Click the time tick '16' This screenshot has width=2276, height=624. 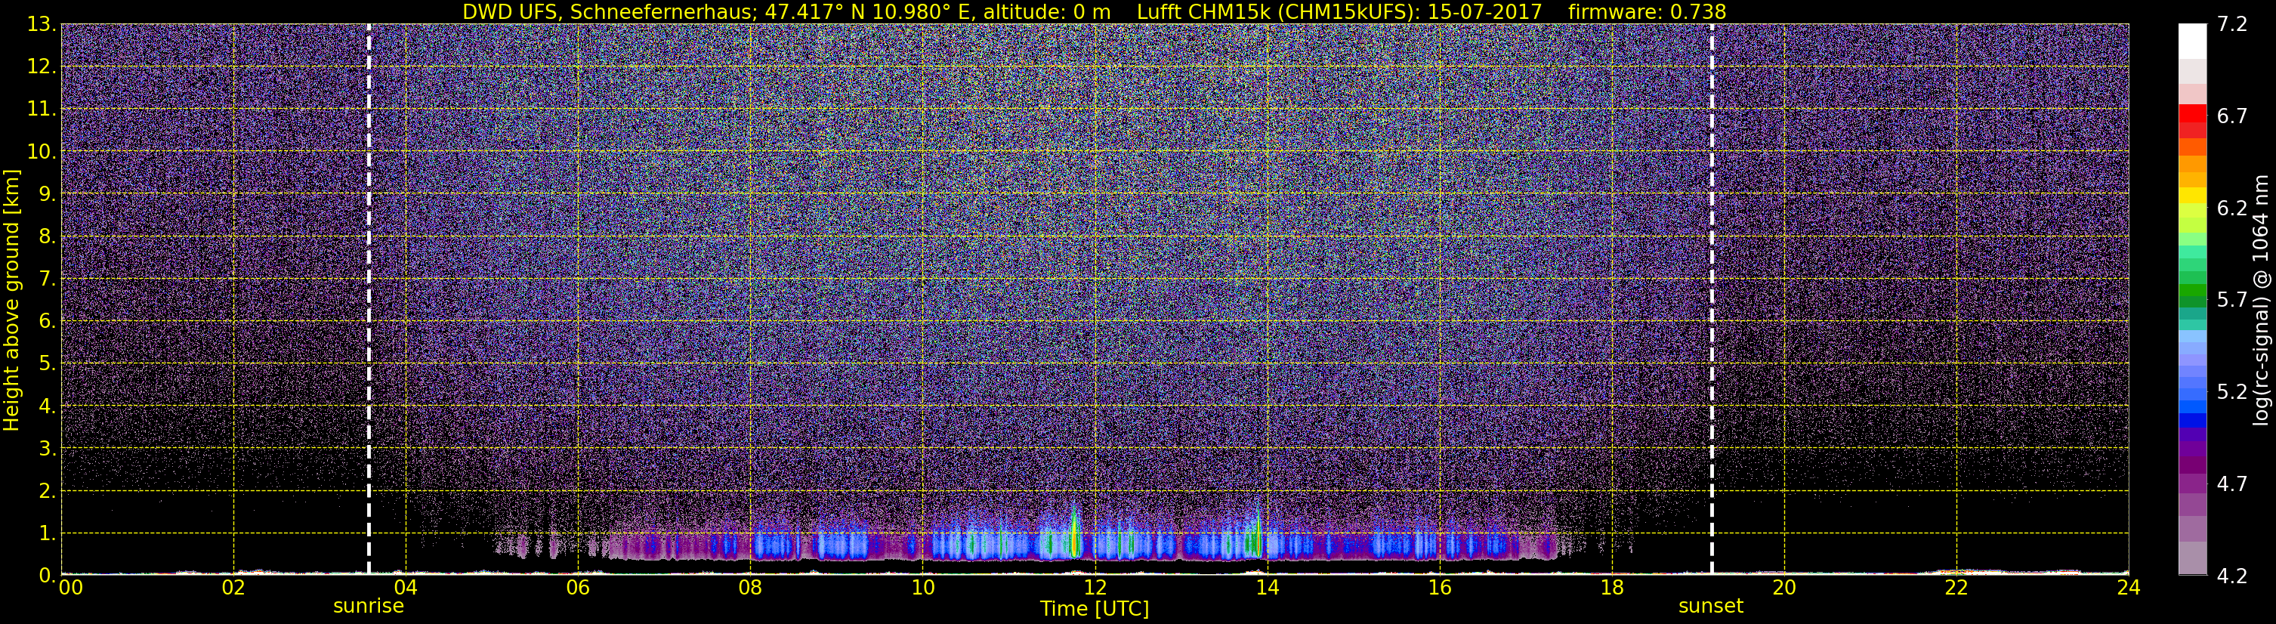1439,588
